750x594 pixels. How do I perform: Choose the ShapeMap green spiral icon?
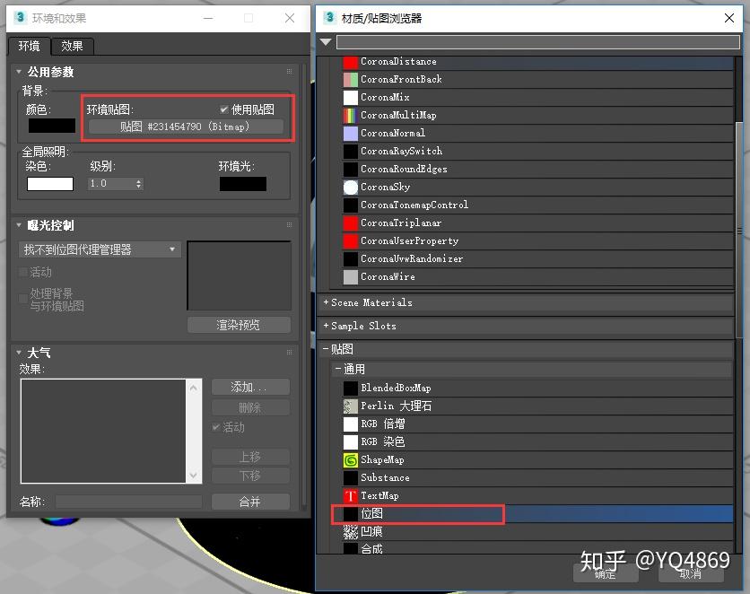point(351,460)
